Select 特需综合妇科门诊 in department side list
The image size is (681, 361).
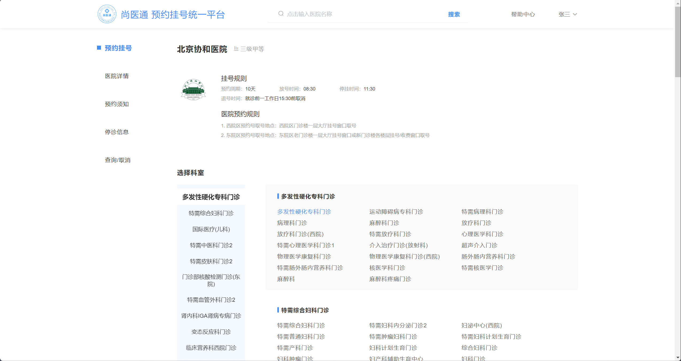(211, 213)
